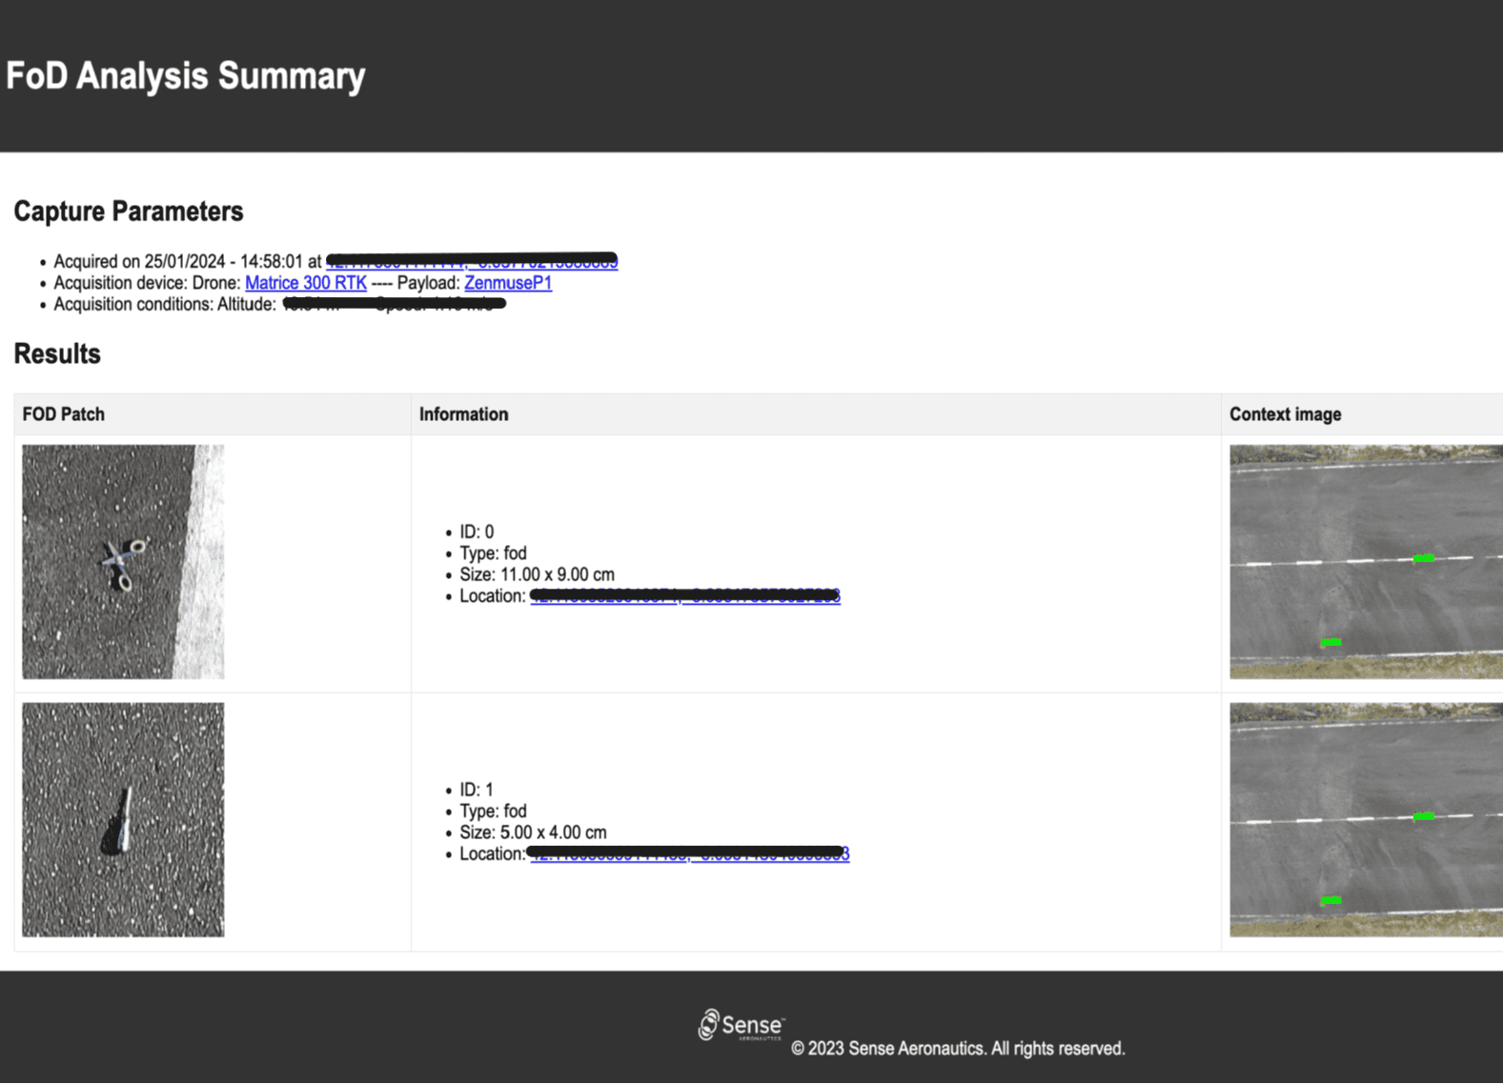
Task: Click the upper green marker in first context image
Action: click(1423, 558)
